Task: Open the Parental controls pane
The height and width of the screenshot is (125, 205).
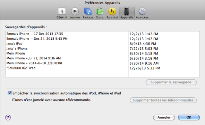Action: [x=112, y=13]
